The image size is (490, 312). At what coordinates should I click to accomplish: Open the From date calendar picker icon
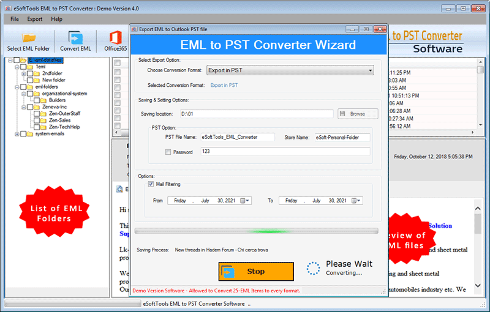(244, 201)
